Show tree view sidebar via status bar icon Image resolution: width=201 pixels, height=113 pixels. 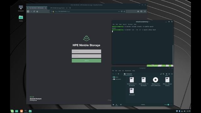117,105
